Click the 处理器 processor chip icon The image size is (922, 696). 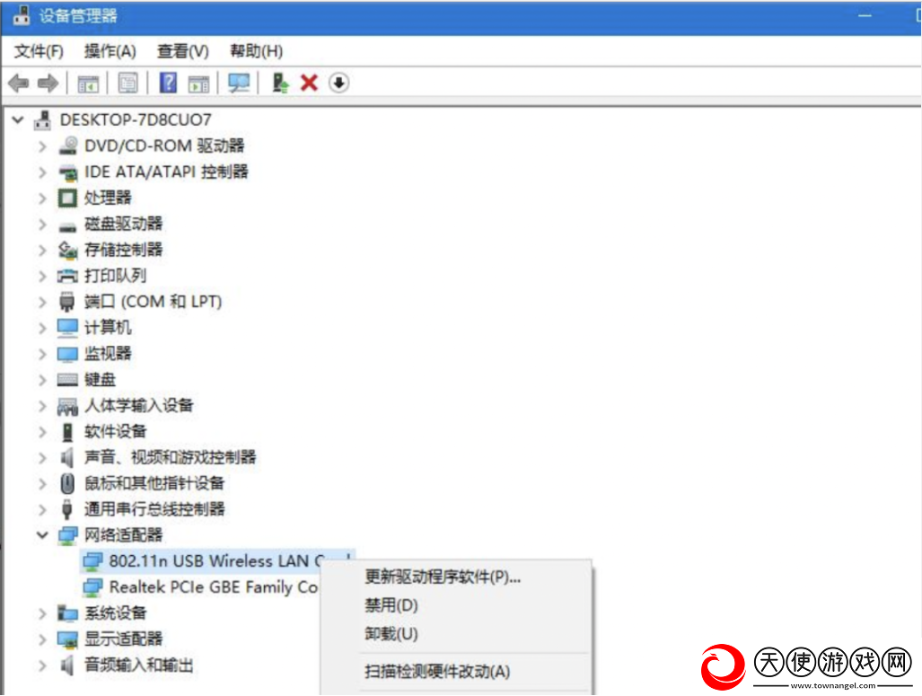[67, 198]
